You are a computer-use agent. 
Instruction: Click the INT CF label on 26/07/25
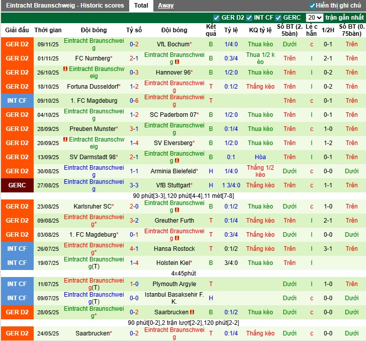click(17, 249)
